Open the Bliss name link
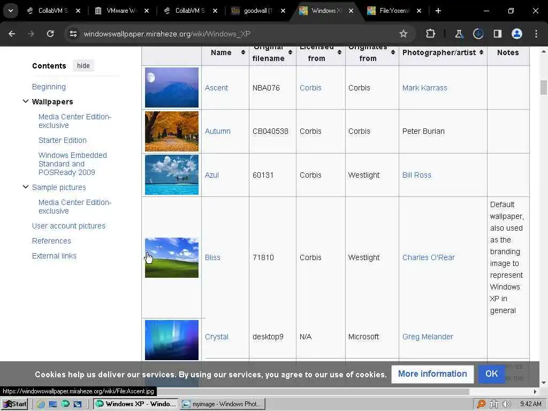 click(x=212, y=257)
